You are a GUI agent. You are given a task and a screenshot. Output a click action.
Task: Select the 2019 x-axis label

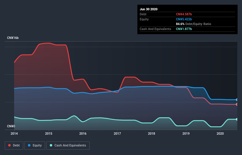(x=186, y=133)
